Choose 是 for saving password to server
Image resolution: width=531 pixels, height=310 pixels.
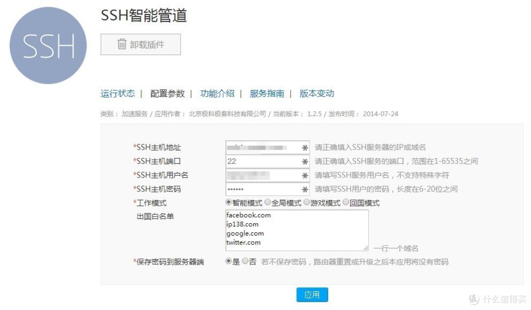(229, 261)
